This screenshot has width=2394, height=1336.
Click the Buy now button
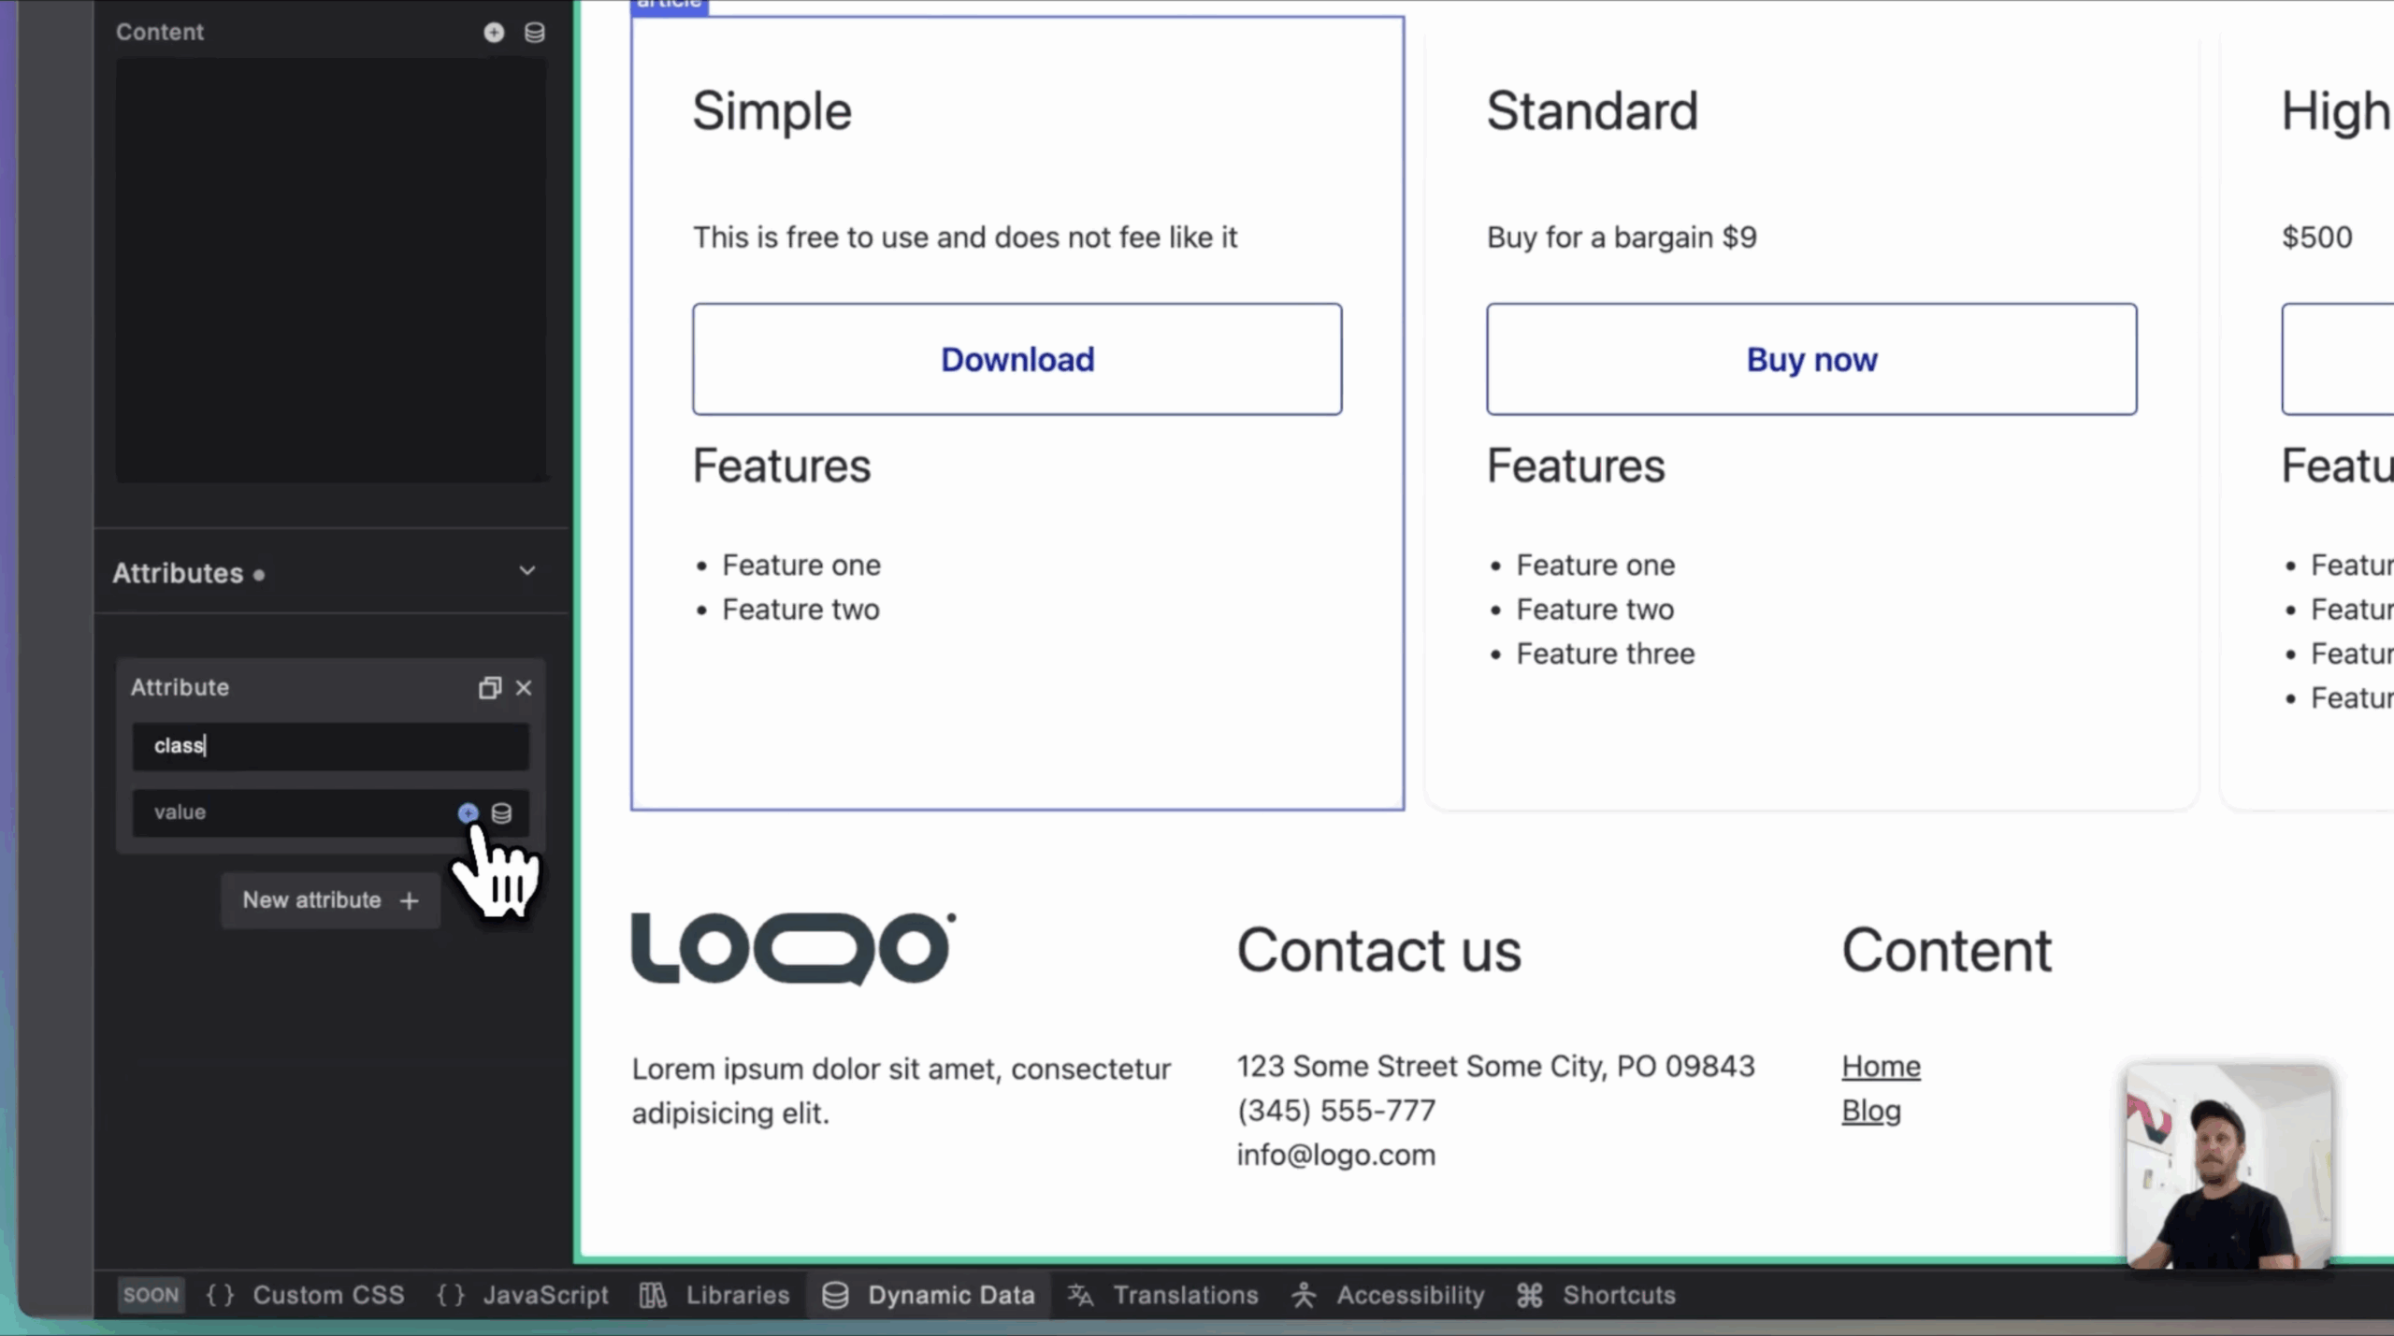(x=1810, y=359)
